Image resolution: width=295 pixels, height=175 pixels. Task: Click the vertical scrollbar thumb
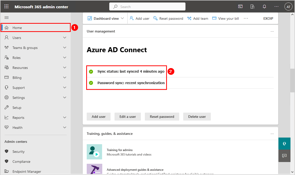coord(292,80)
